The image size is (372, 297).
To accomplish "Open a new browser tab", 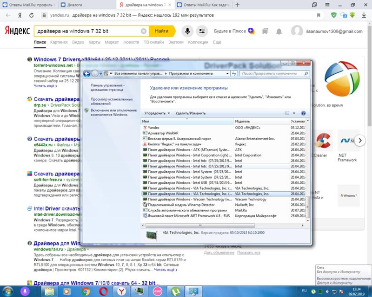I will click(238, 5).
